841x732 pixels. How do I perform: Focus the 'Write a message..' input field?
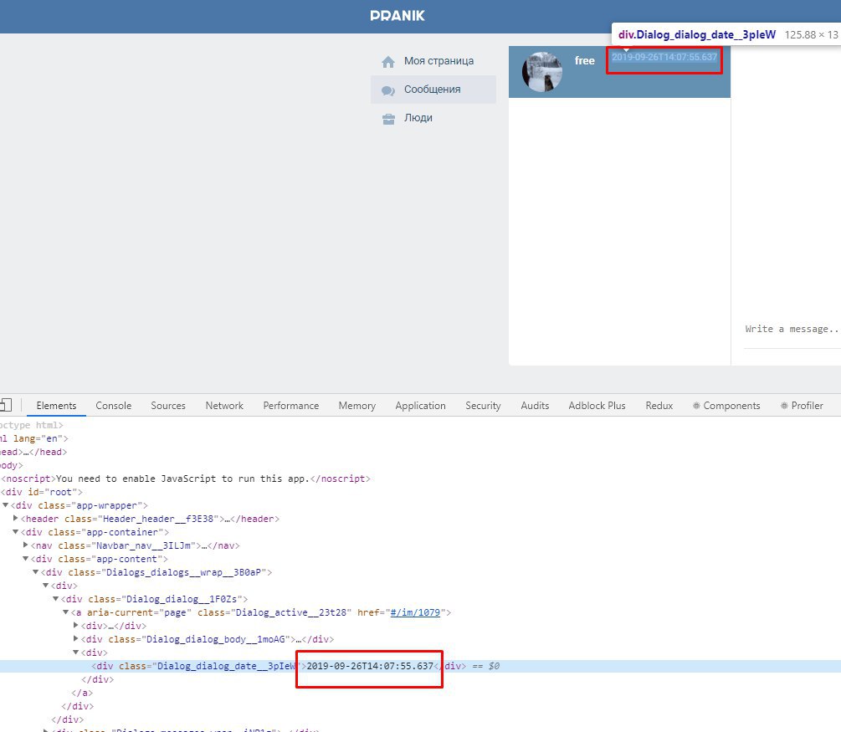coord(792,330)
